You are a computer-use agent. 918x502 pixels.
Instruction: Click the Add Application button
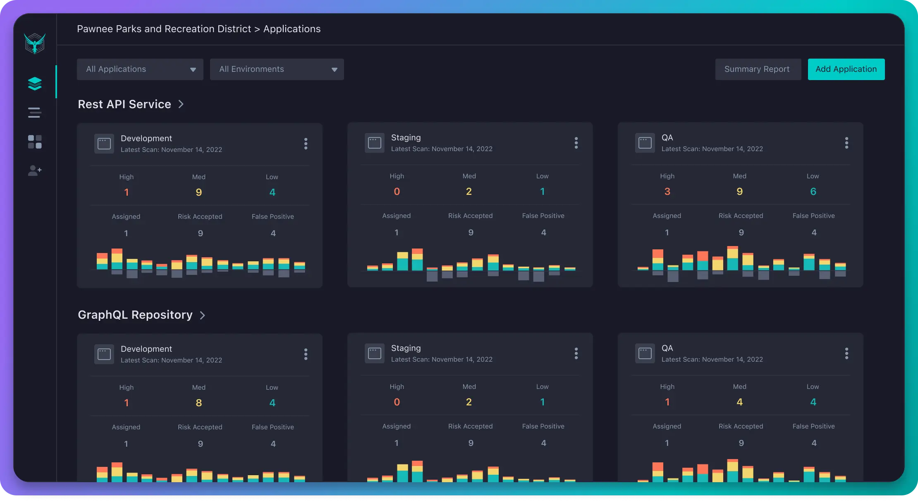[x=846, y=69]
